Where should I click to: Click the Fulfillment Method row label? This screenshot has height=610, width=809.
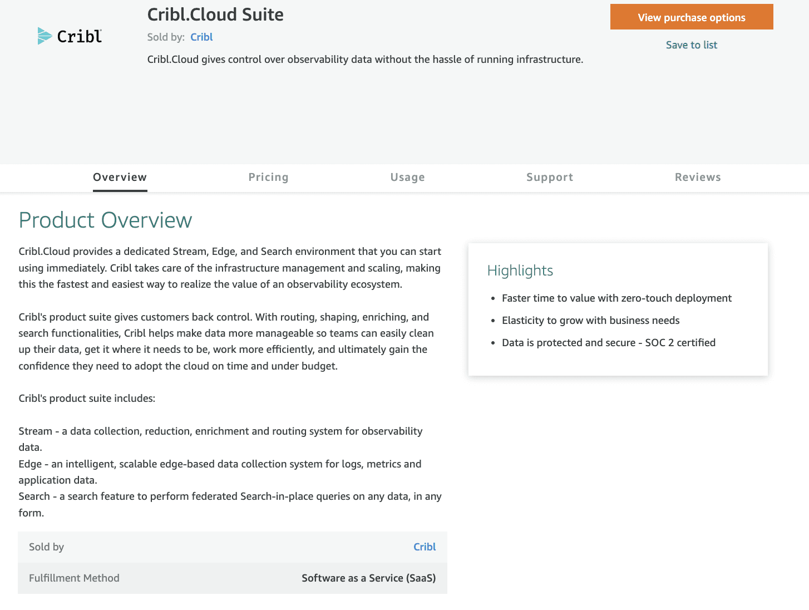74,578
